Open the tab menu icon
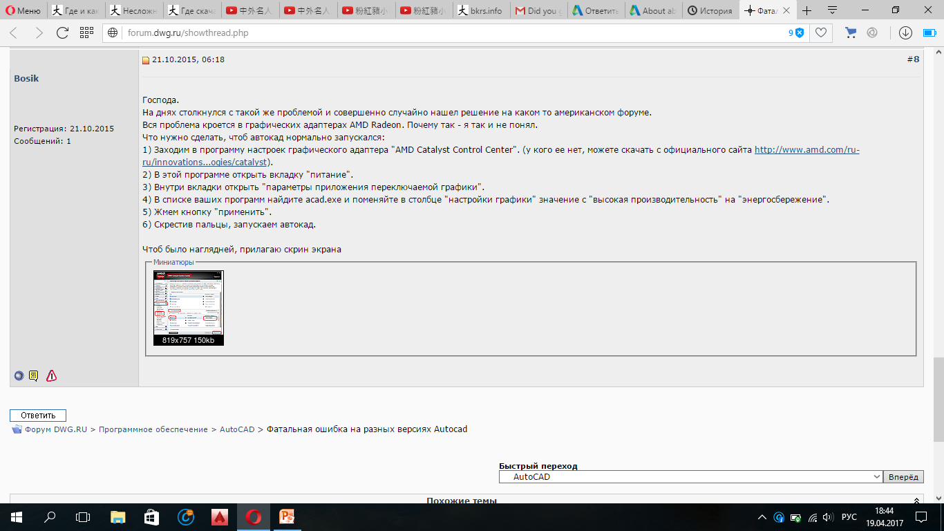 [x=833, y=10]
